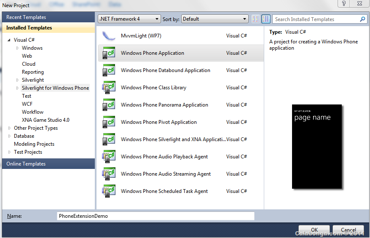Select Silverlight for Windows Phone label

(56, 88)
